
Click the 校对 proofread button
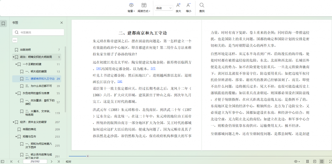tap(68, 161)
